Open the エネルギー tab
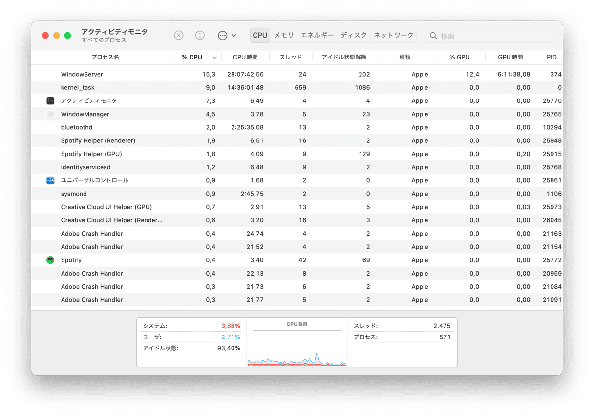594x416 pixels. coord(318,35)
